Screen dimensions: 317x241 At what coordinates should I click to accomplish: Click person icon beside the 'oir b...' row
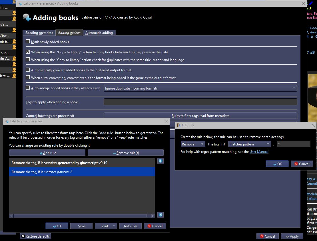[14, 41]
